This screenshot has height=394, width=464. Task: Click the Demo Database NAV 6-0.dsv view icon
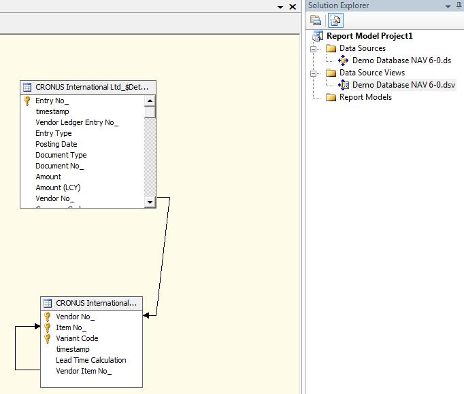[344, 85]
